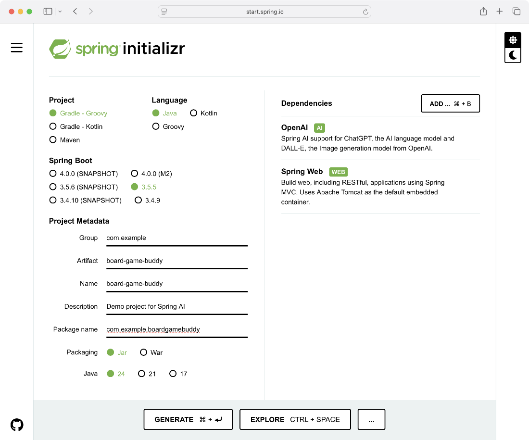Go forward with the browser forward arrow
The width and height of the screenshot is (529, 440).
pyautogui.click(x=91, y=12)
